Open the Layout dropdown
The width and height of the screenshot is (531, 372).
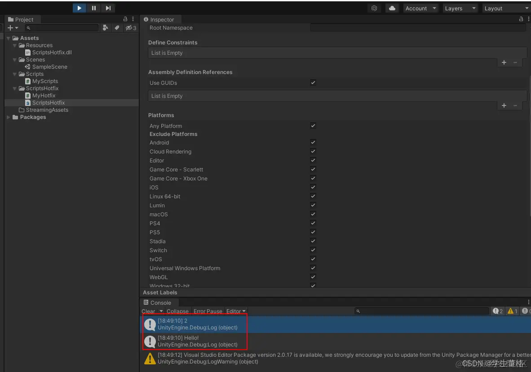pos(506,9)
